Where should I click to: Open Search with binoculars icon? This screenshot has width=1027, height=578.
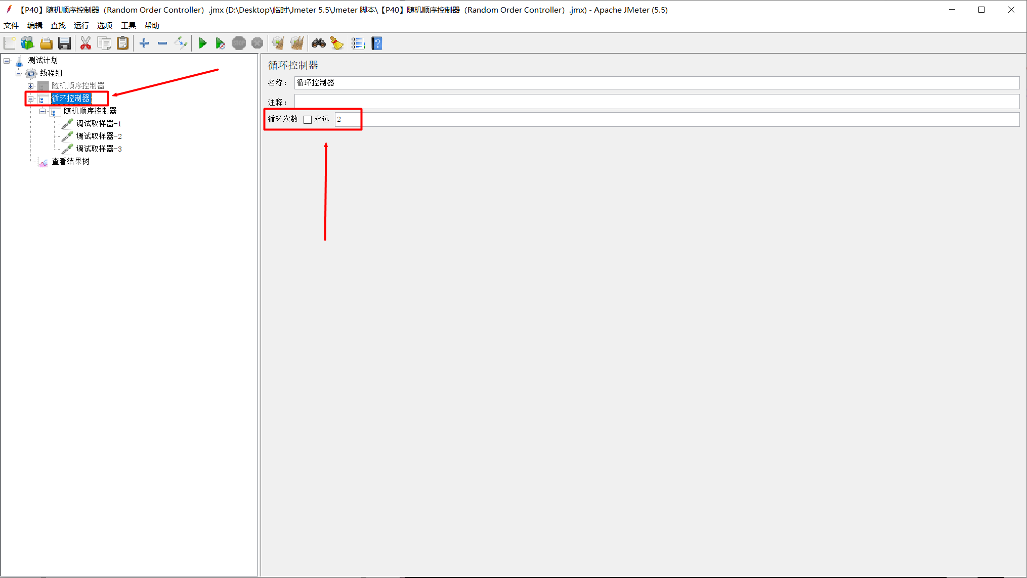click(319, 43)
